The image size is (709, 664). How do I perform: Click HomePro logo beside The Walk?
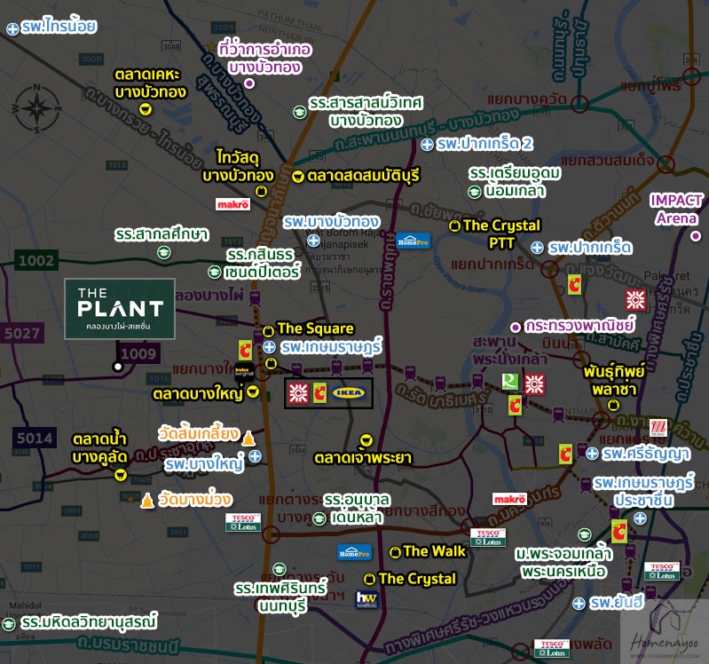tap(355, 552)
